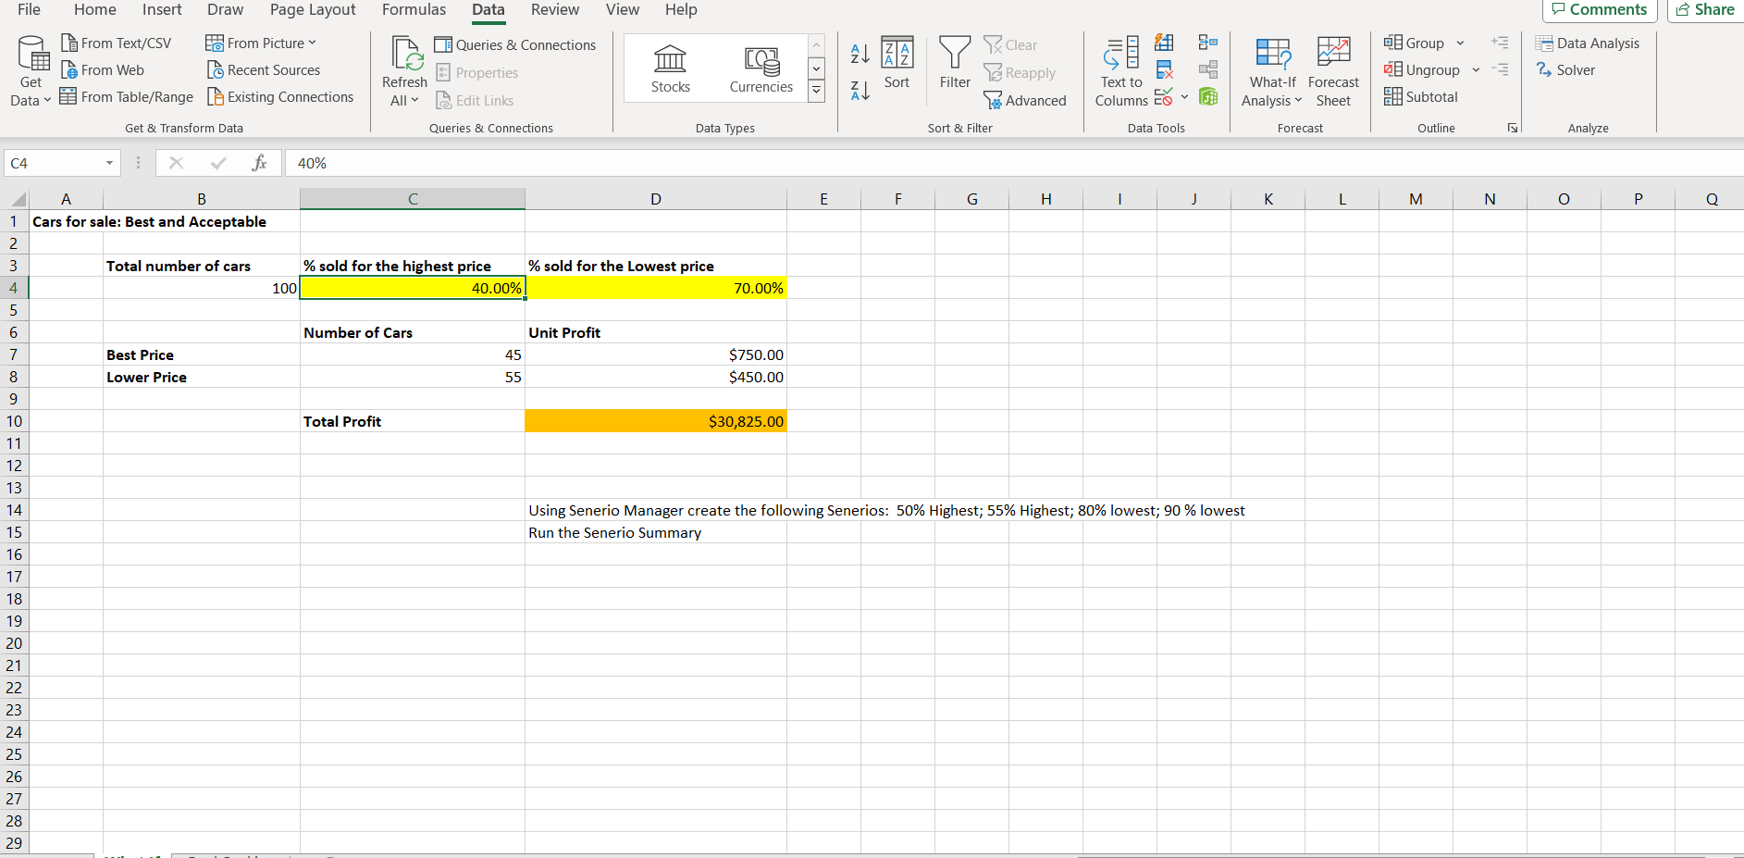Select the Stocks data type
1744x858 pixels.
click(x=670, y=68)
